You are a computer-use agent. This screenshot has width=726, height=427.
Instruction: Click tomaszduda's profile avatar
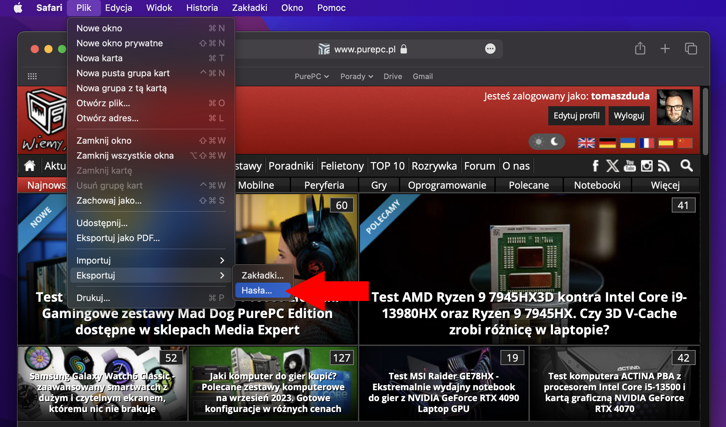(x=674, y=107)
